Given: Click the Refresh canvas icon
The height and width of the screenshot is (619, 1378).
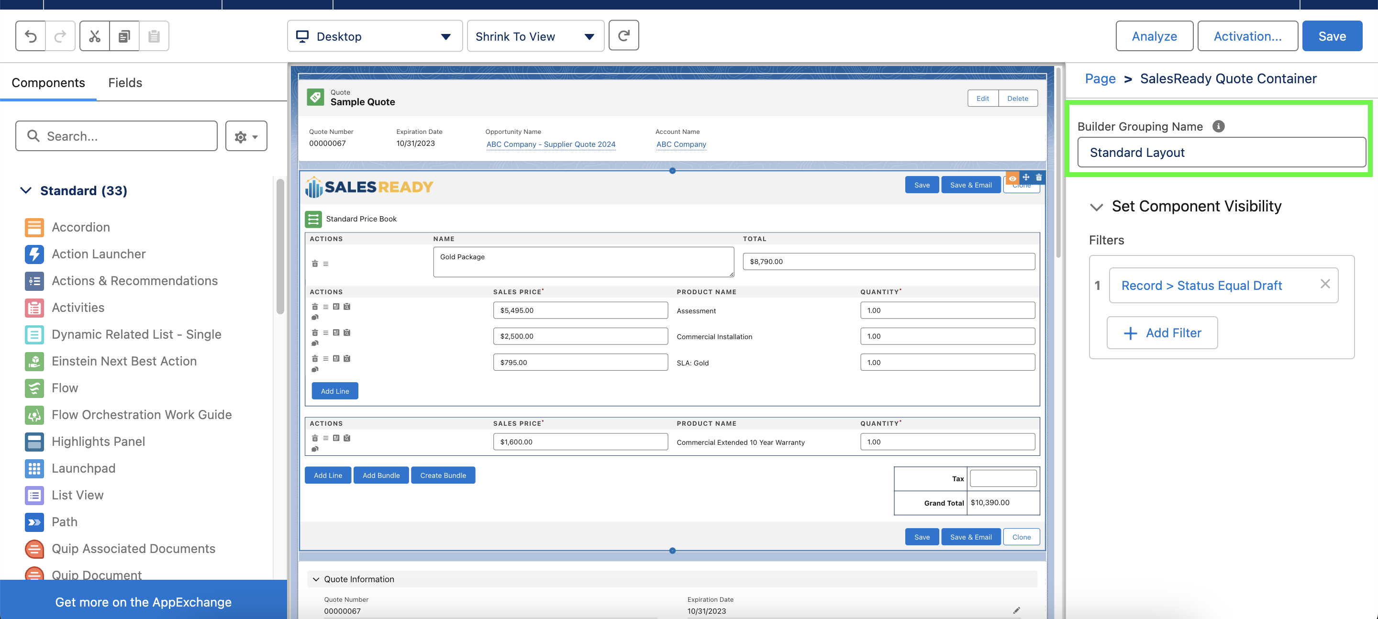Looking at the screenshot, I should (623, 36).
